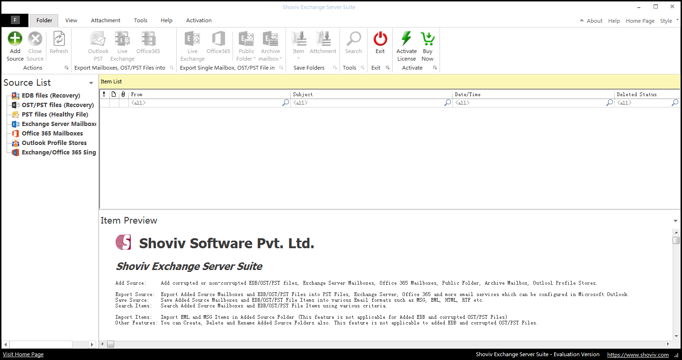Click the attachment paperclip column header

tap(123, 94)
